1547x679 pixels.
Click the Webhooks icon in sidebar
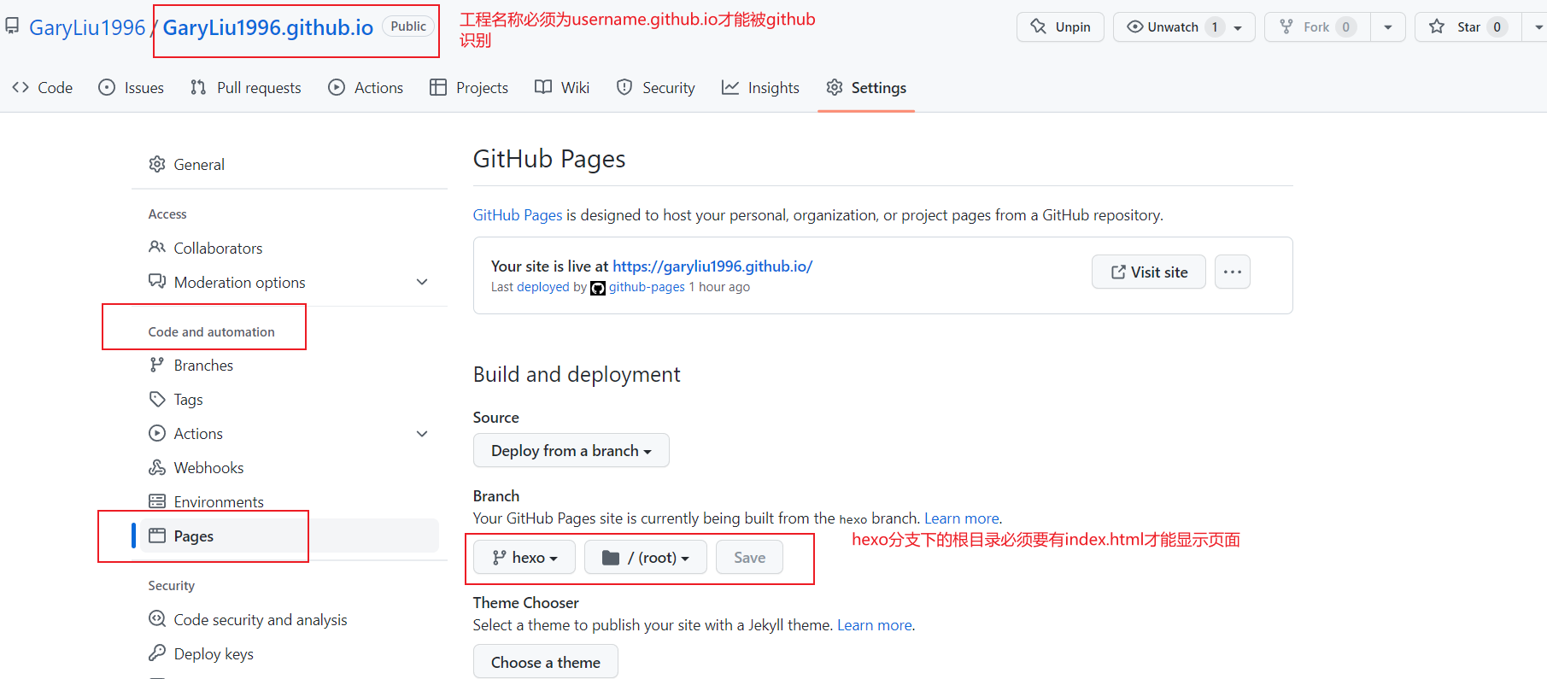(x=157, y=467)
